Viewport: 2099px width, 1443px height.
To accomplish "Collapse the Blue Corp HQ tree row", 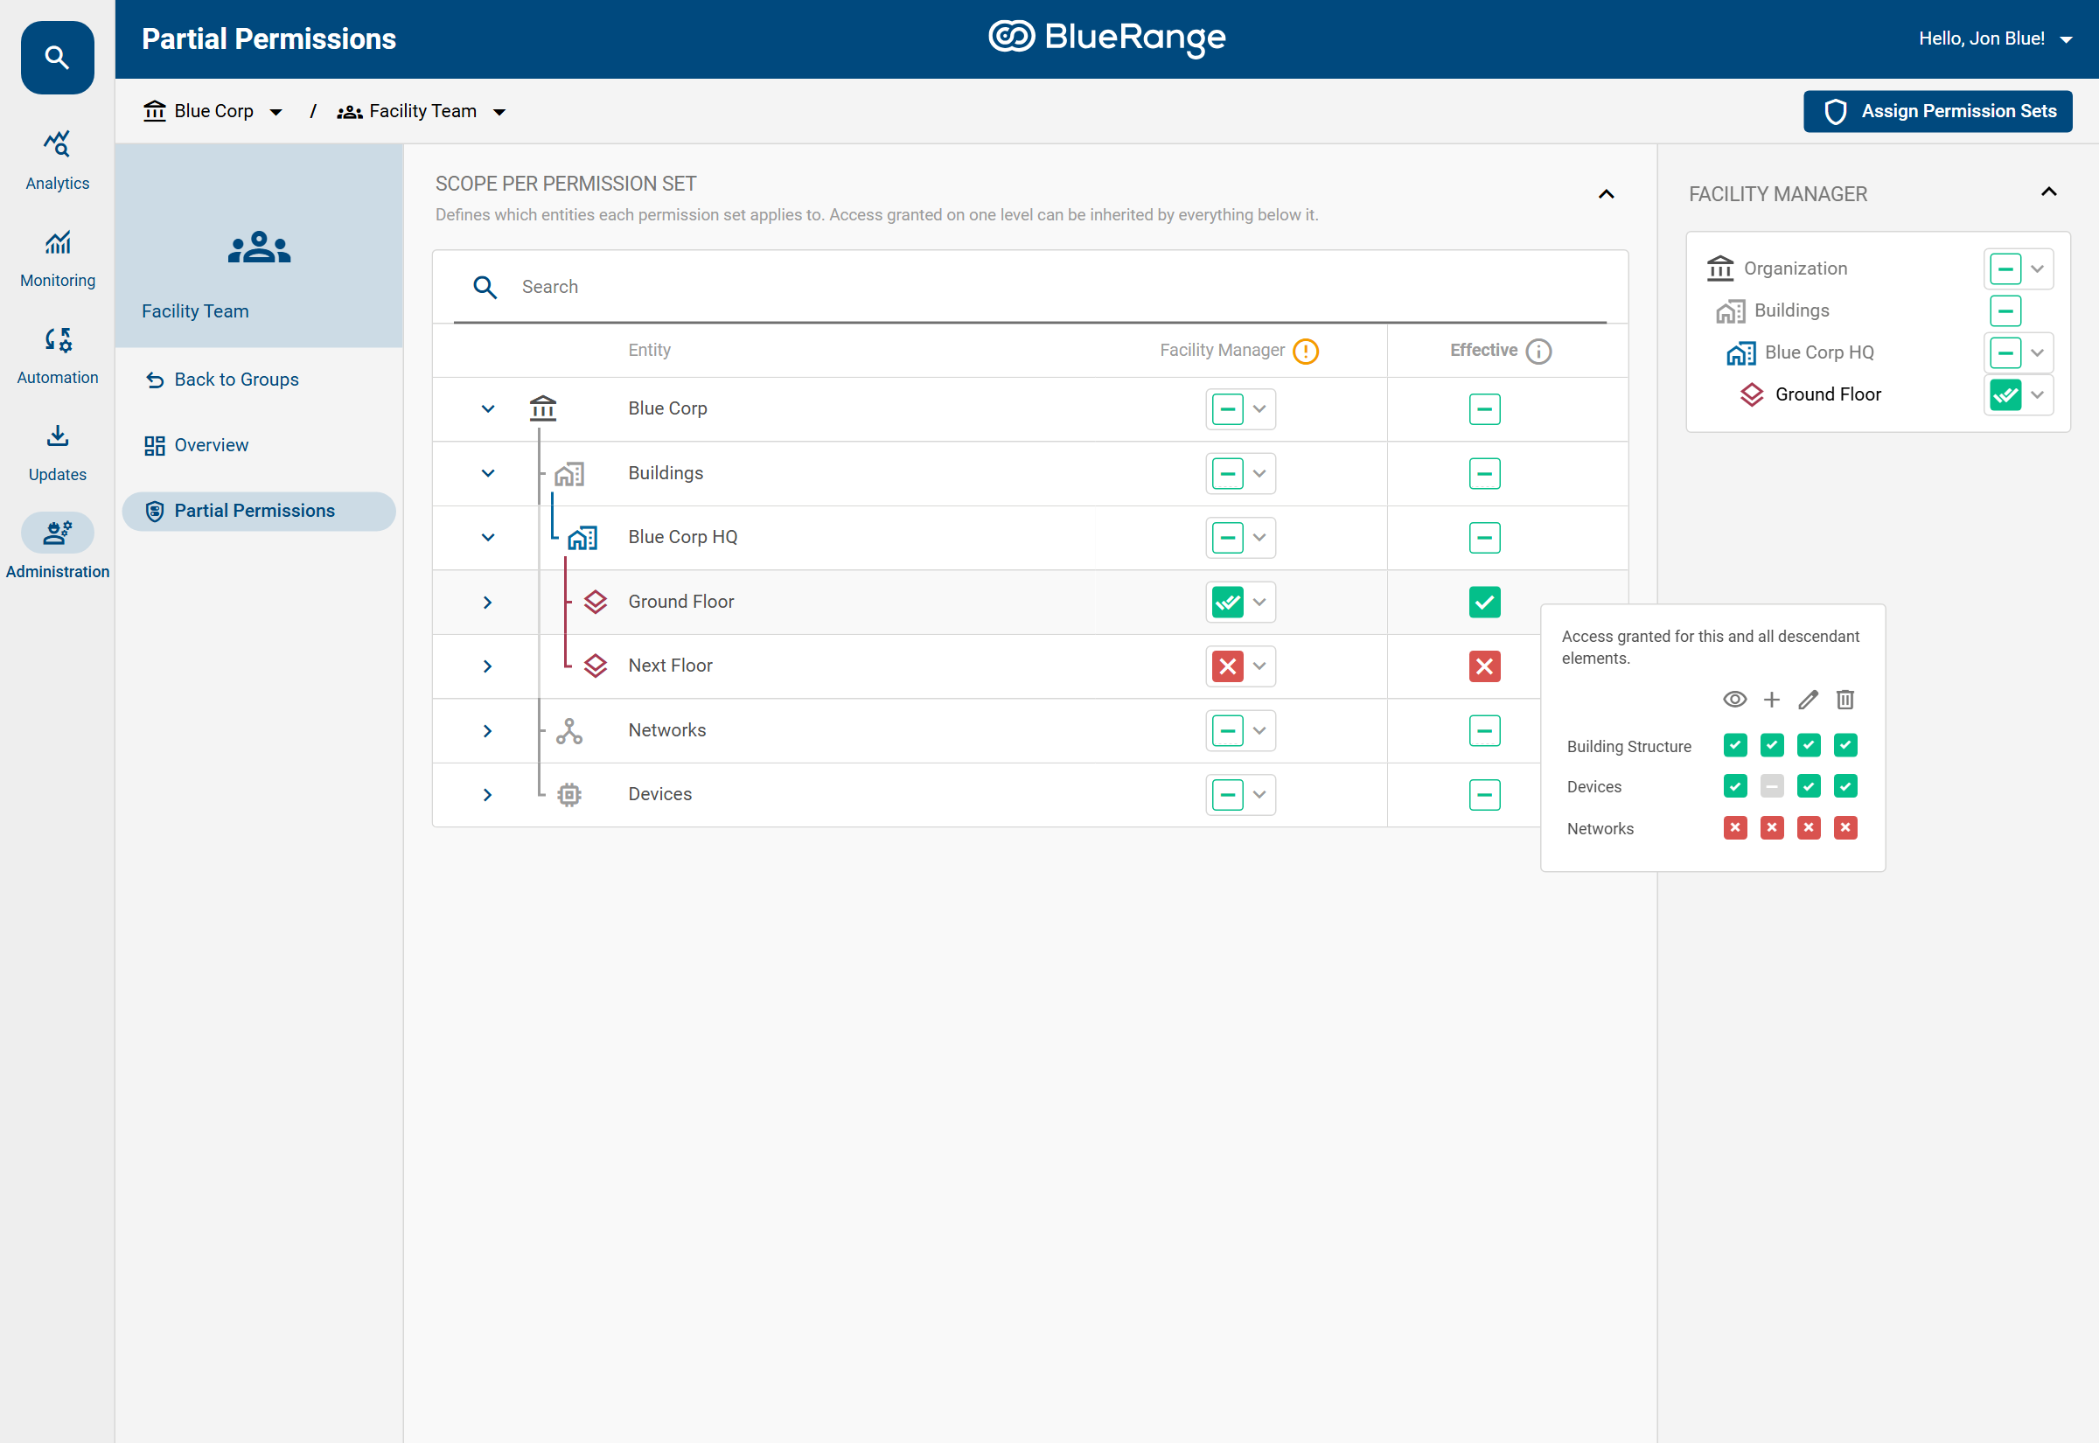I will [x=487, y=537].
